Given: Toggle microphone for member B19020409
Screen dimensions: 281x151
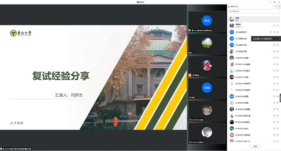Looking at the screenshot, I should pos(274,96).
